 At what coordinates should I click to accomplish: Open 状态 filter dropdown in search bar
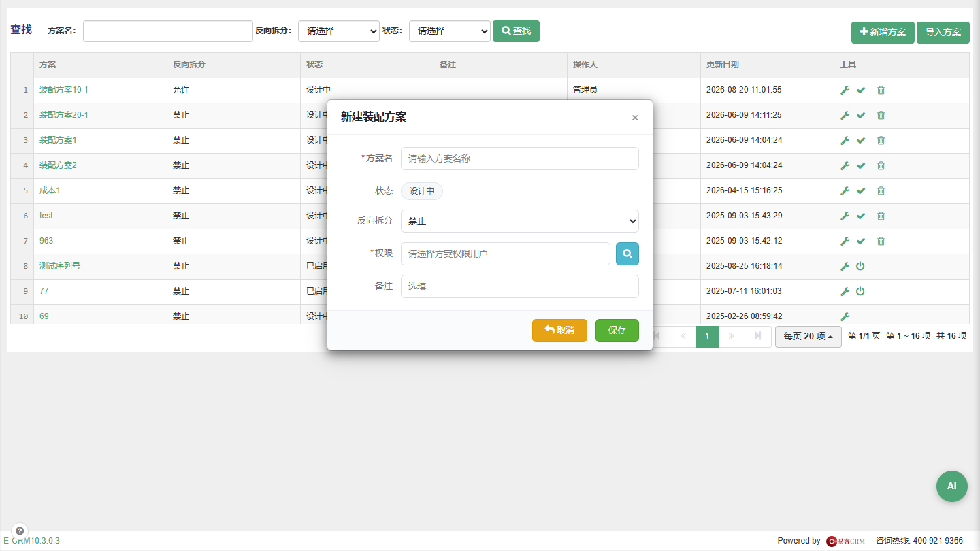click(450, 31)
